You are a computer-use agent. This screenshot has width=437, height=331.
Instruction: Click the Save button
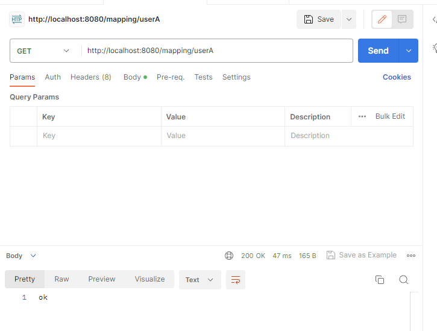coord(319,19)
